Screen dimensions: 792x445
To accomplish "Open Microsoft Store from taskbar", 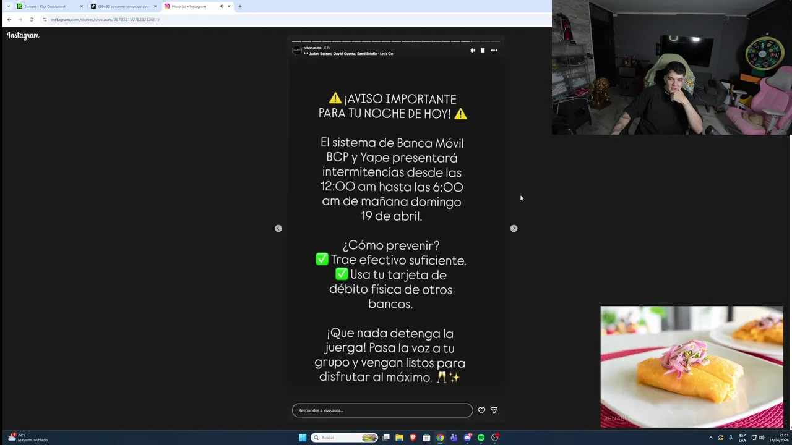I will click(426, 438).
